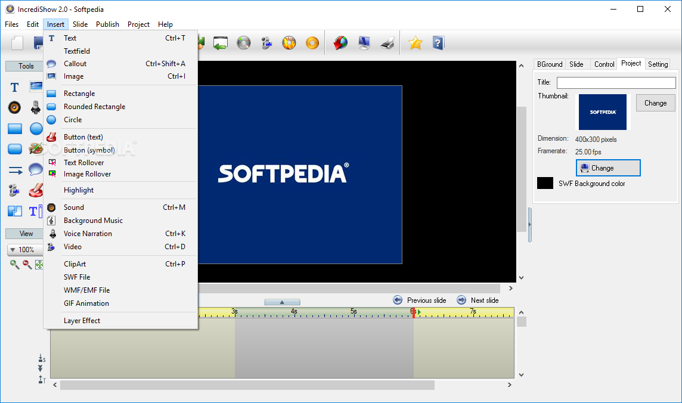Viewport: 682px width, 403px height.
Task: Collapse the timeline panel with up-triangle handle
Action: [x=282, y=302]
